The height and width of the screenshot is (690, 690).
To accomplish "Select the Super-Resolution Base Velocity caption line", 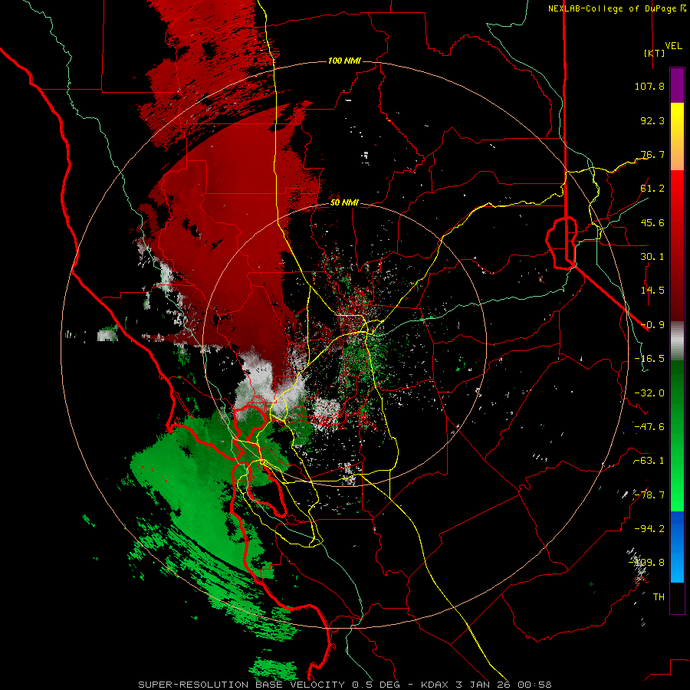I will pyautogui.click(x=344, y=685).
